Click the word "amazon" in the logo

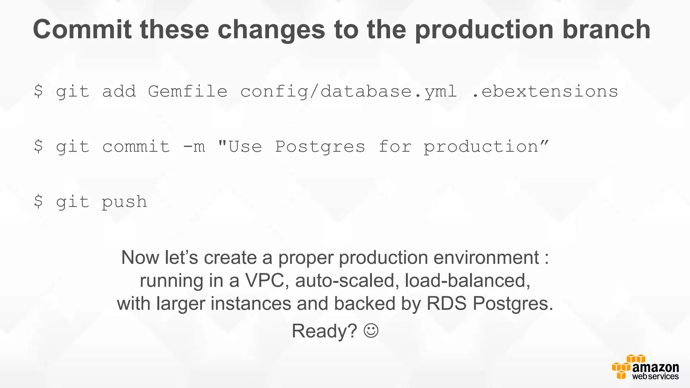pos(655,367)
